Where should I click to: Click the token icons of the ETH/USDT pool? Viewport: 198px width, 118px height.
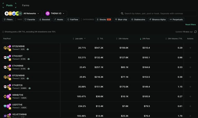click(x=7, y=58)
